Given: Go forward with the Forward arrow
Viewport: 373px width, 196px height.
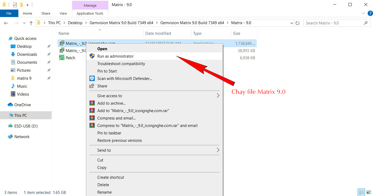Looking at the screenshot, I should point(16,23).
